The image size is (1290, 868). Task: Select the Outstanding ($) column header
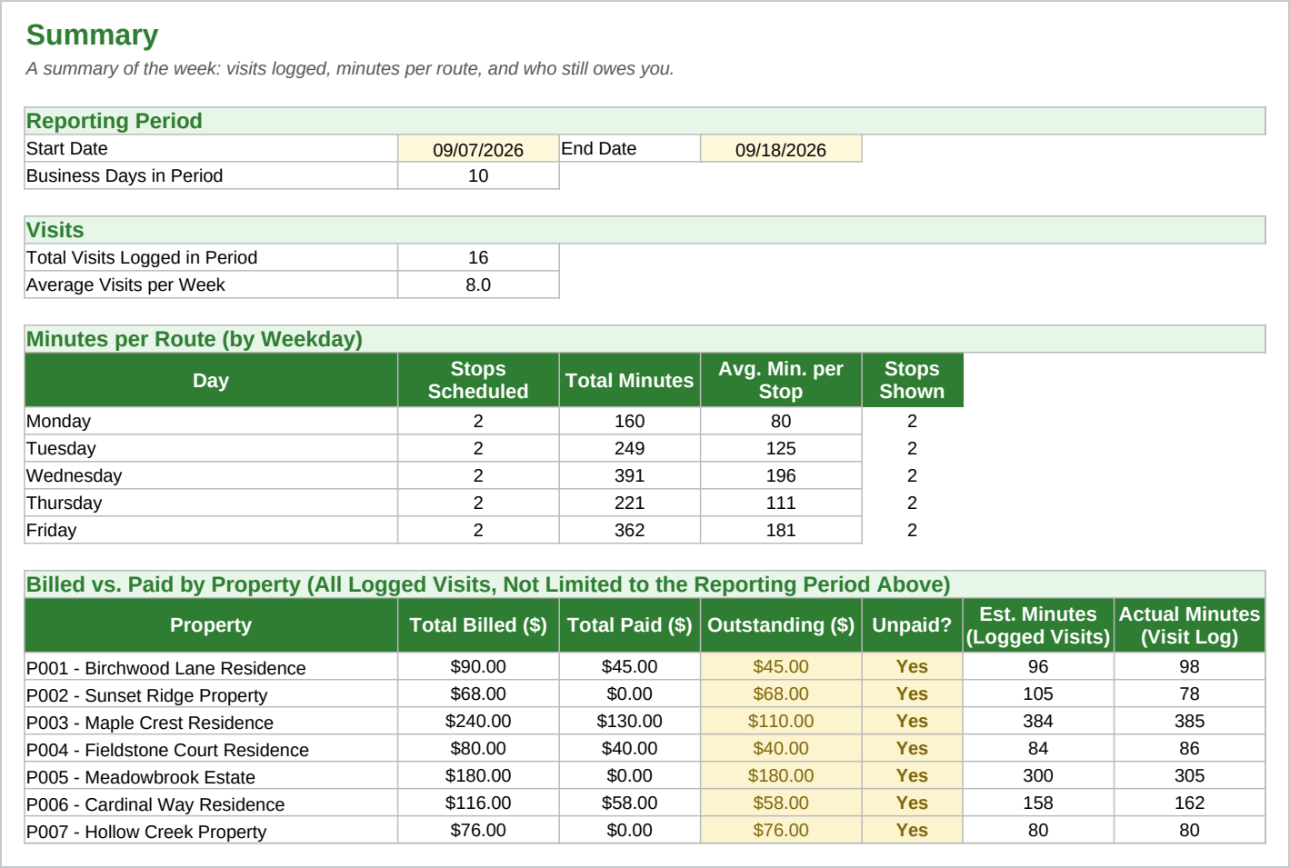(x=781, y=625)
